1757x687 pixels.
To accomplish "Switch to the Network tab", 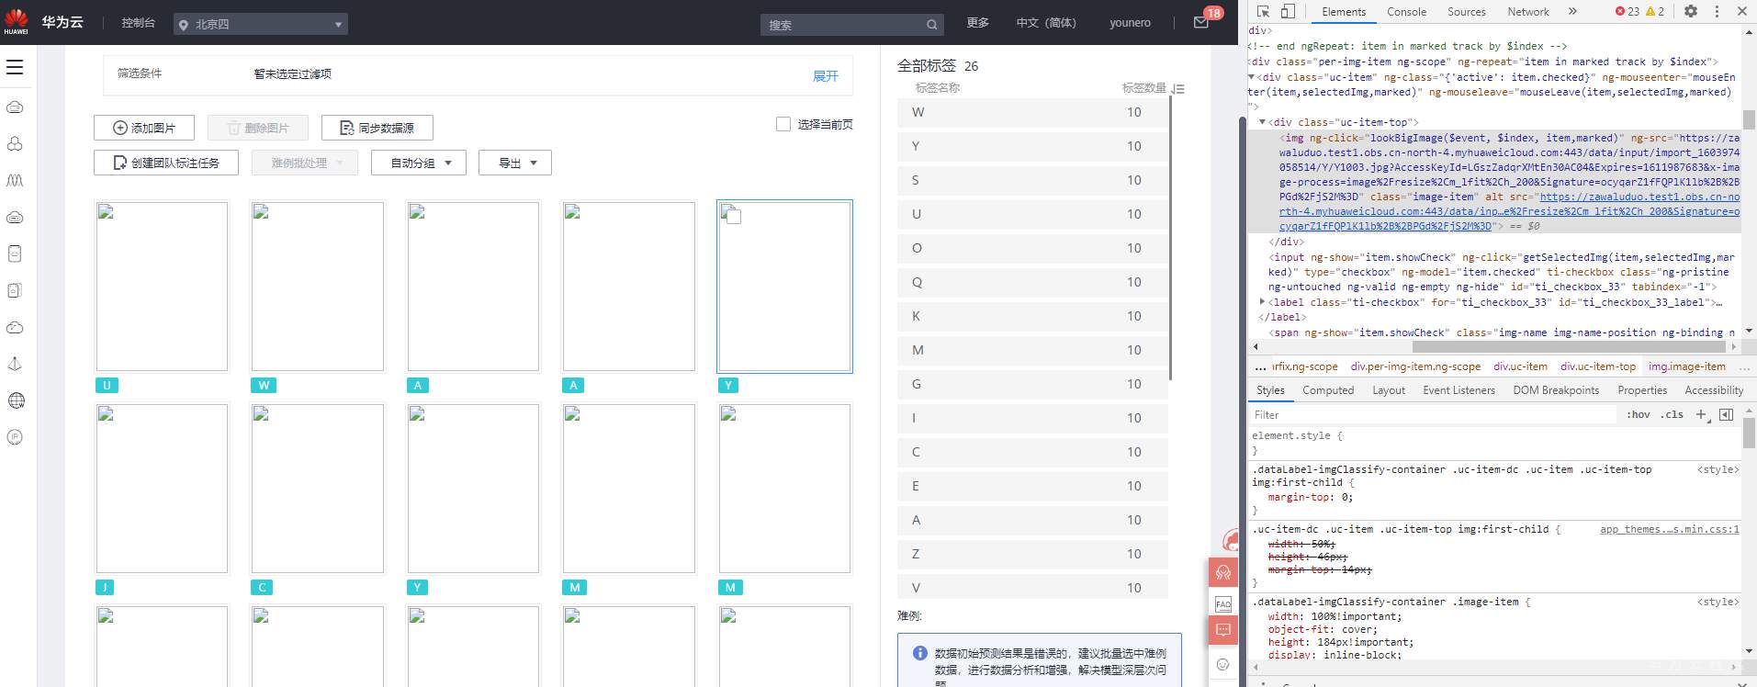I will pyautogui.click(x=1528, y=12).
